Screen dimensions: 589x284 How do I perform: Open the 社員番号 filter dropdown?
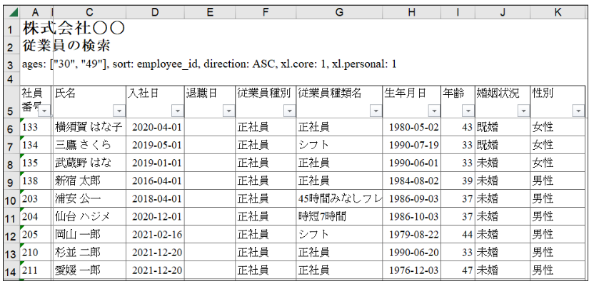coord(45,111)
